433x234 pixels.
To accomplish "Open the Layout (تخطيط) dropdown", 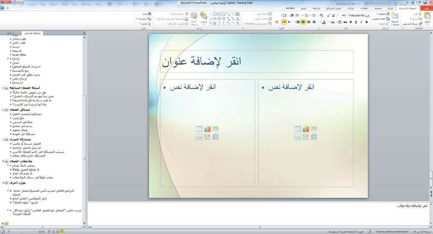I will (383, 14).
